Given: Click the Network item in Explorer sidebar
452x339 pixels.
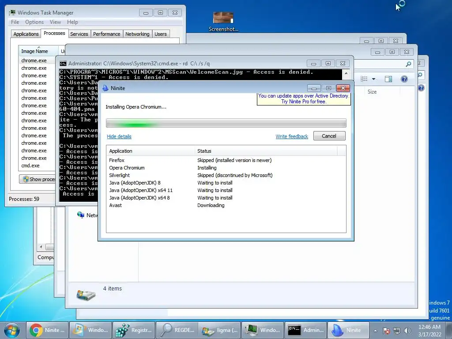Looking at the screenshot, I should click(87, 215).
